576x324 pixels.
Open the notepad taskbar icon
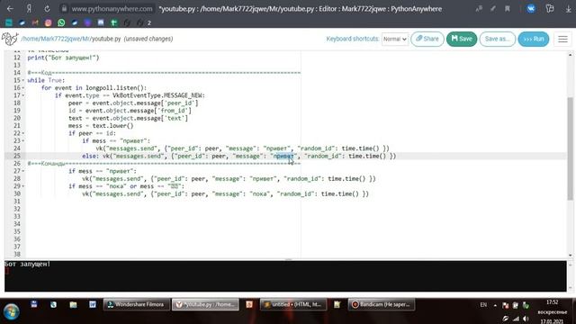(337, 304)
